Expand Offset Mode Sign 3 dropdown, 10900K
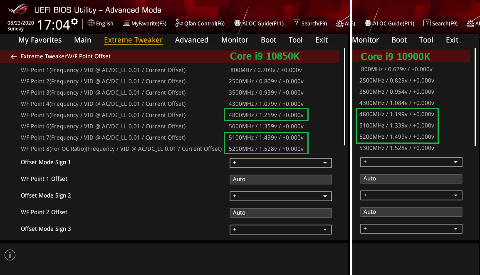This screenshot has height=275, width=480. click(411, 229)
